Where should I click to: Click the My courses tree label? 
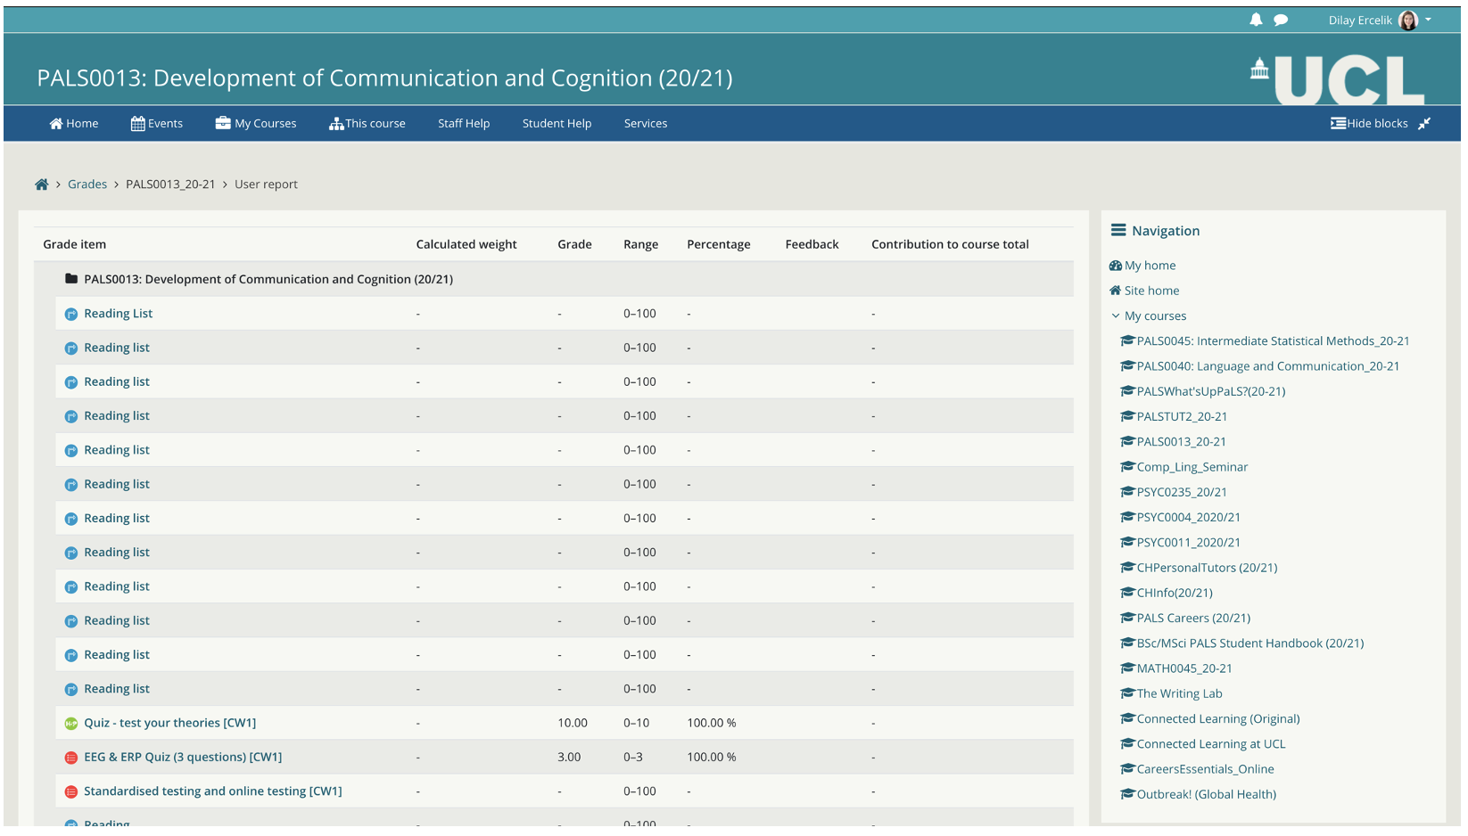pos(1155,316)
